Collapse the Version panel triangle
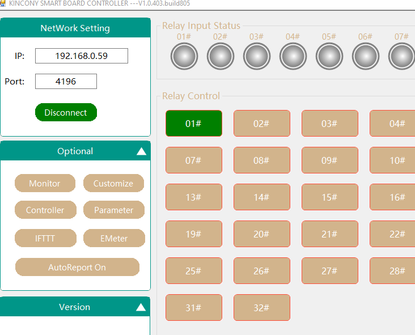This screenshot has height=335, width=415. coord(141,307)
